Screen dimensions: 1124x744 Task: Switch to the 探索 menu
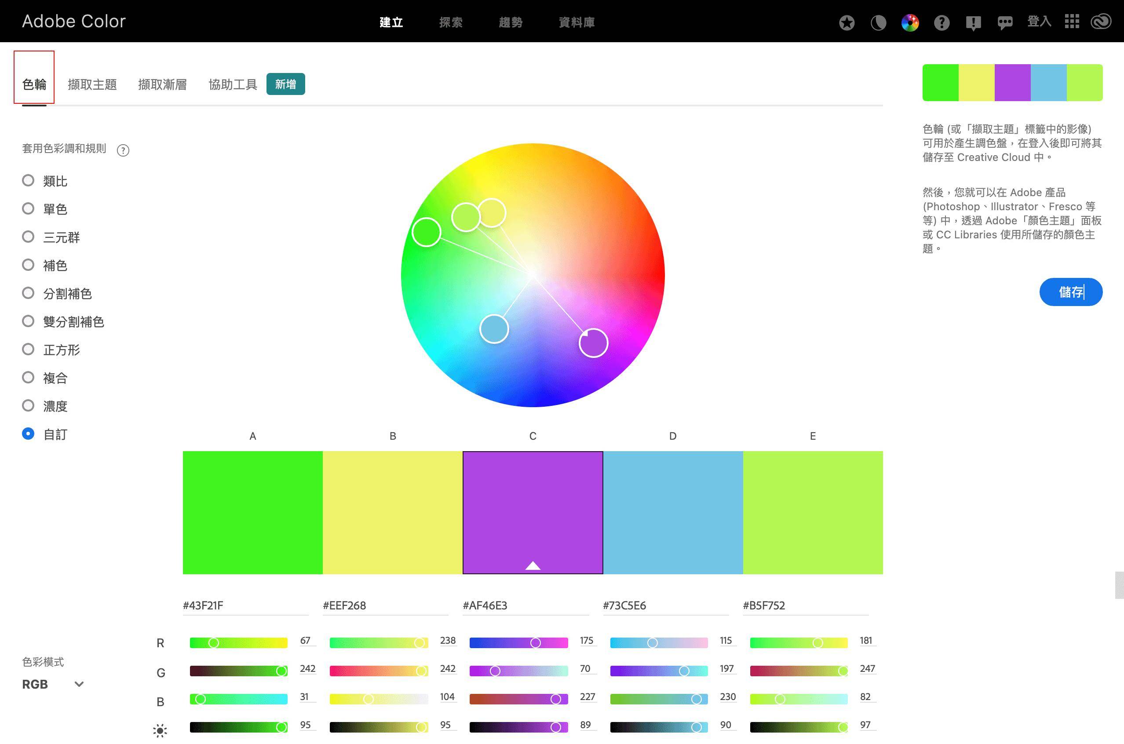pos(450,22)
